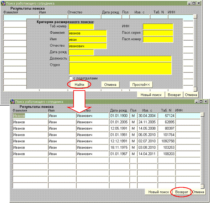Click the Отчество field containing 'иванович'
210x203 pixels.
tap(87, 46)
